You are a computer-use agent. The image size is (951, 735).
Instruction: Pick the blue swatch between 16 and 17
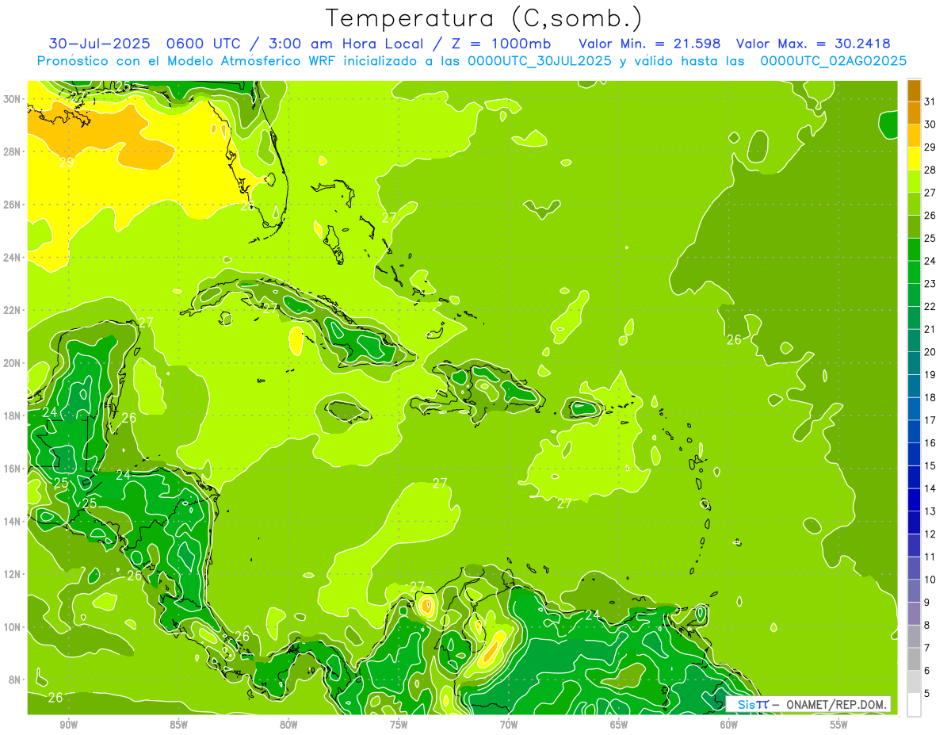click(915, 431)
